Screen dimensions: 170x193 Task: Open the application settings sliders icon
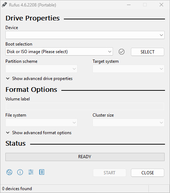click(x=31, y=172)
